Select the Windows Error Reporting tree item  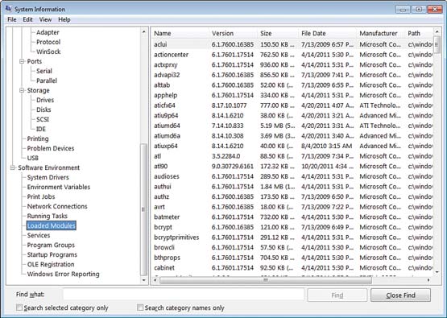63,274
